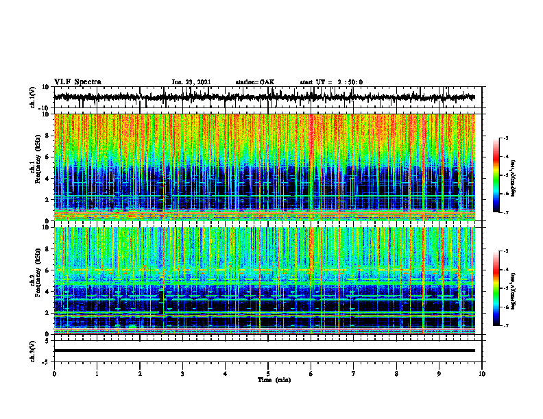Image resolution: width=543 pixels, height=419 pixels.
Task: Click the ch.1 color scale log(PSD) unit label
Action: (514, 178)
